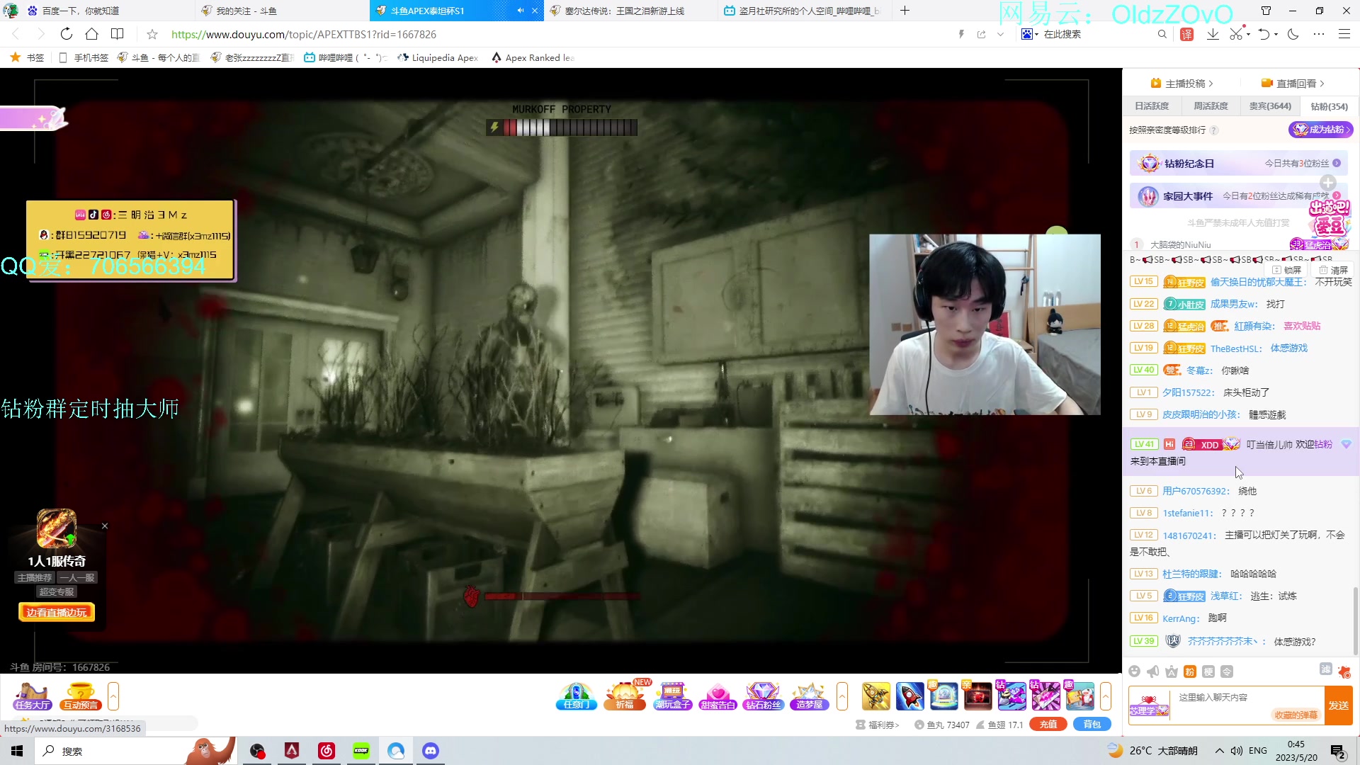Click 清屏 to clear chat
Screen dimensions: 1360x765
pyautogui.click(x=1334, y=270)
